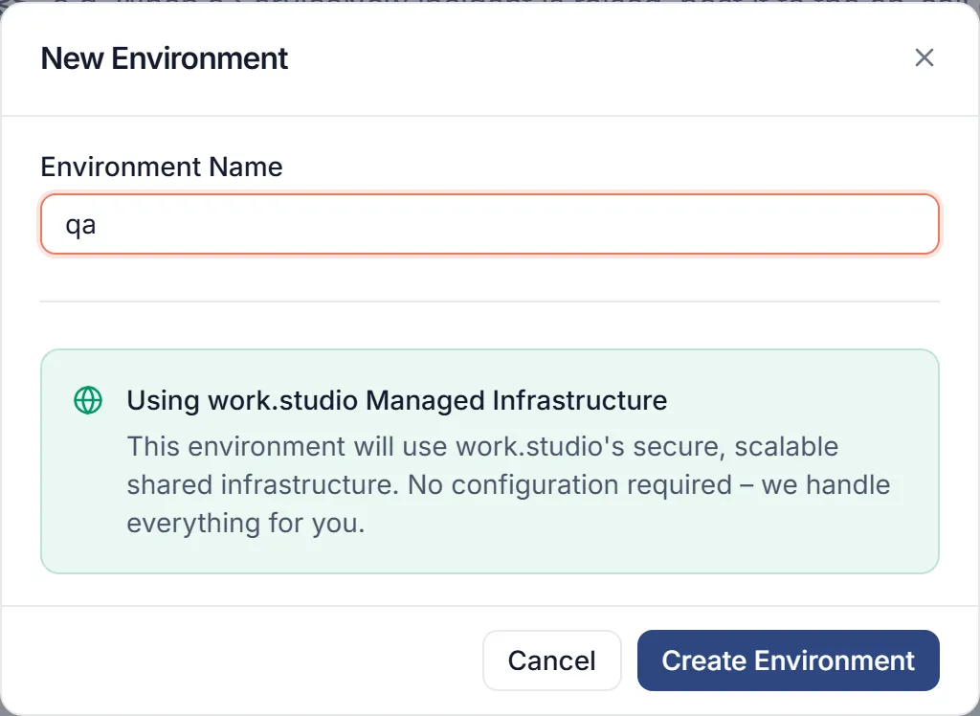
Task: Click the "New Environment" dialog title
Action: (164, 58)
